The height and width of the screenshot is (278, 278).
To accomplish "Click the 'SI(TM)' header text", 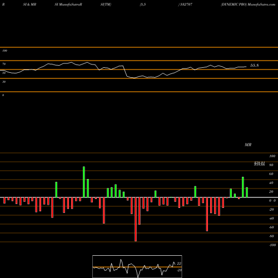I will tap(106, 4).
